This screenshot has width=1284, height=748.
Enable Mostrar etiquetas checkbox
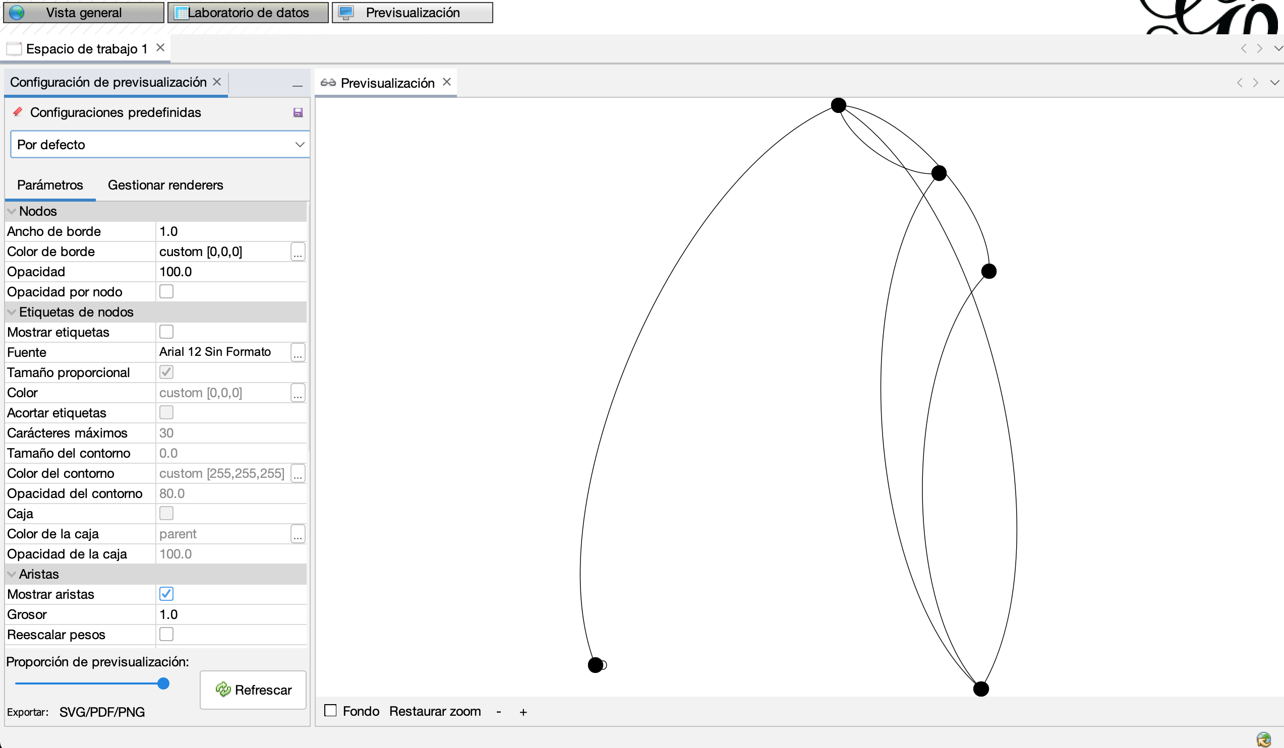pos(166,332)
